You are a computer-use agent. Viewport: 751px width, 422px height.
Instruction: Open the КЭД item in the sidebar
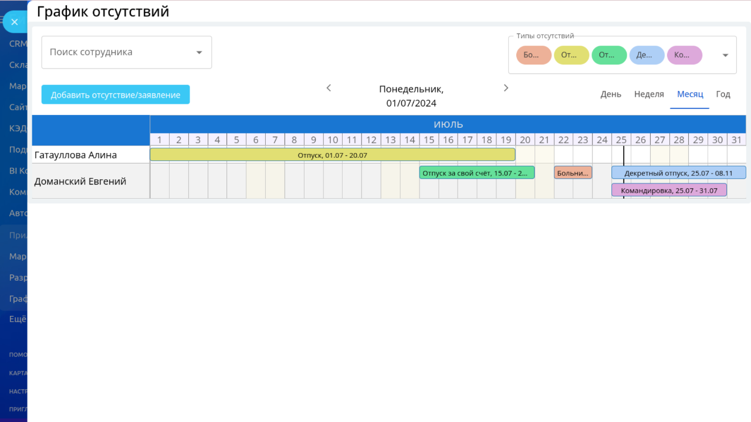click(18, 128)
